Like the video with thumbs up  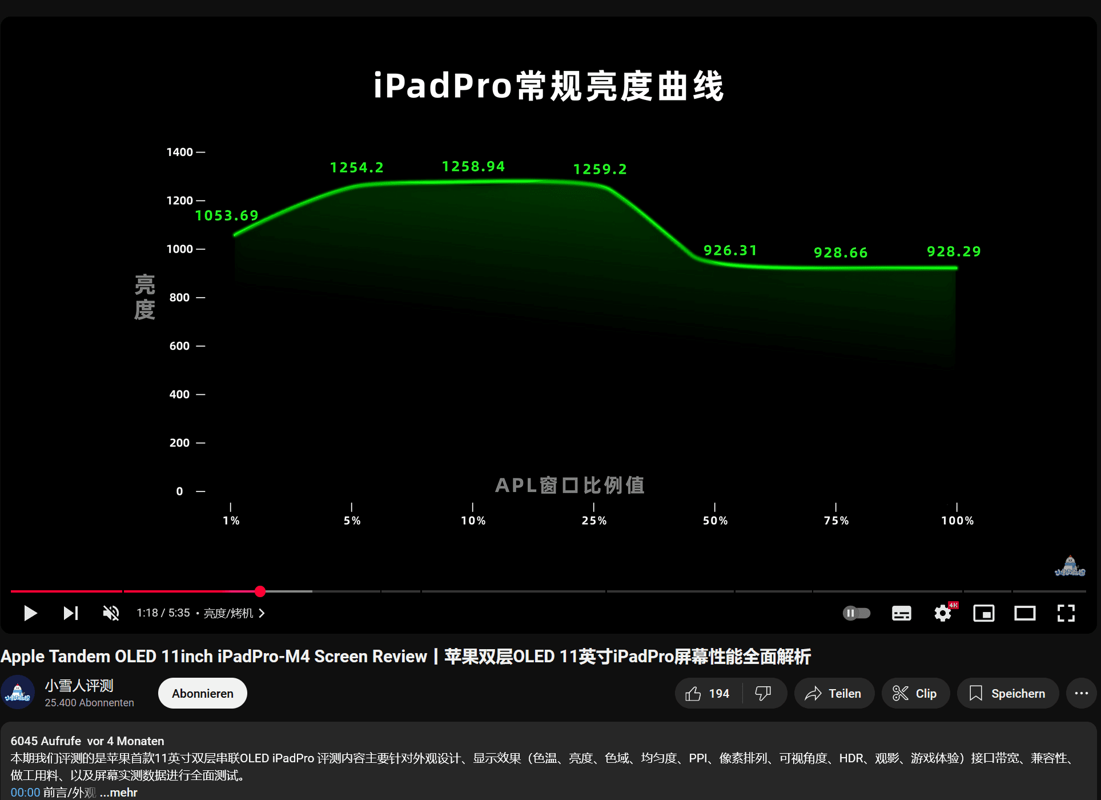click(x=708, y=693)
